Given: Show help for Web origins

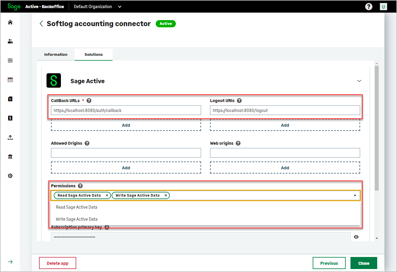Looking at the screenshot, I should click(238, 143).
